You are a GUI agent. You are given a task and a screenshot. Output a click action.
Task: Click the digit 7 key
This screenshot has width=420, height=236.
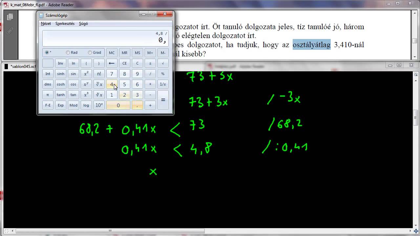pyautogui.click(x=112, y=74)
